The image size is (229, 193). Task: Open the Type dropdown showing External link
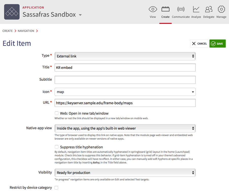click(125, 56)
